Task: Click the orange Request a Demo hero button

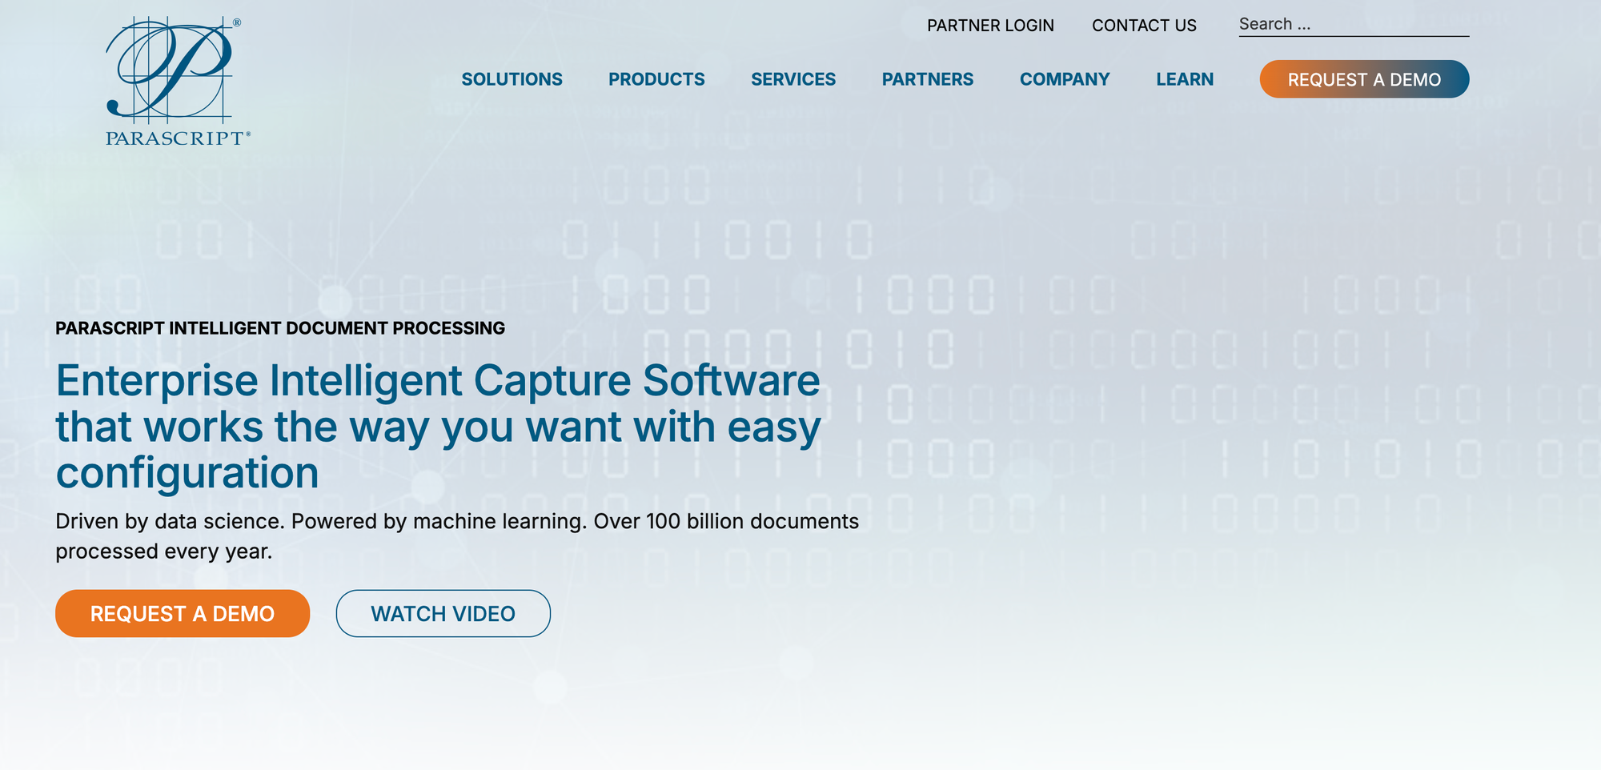Action: coord(183,614)
